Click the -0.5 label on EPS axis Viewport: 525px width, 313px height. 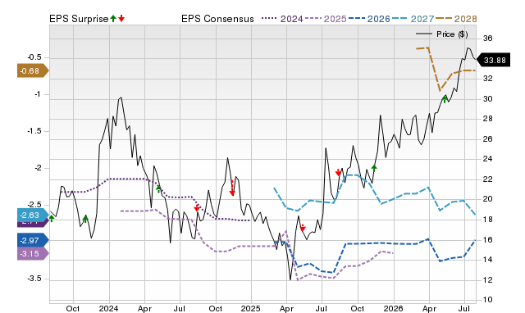(x=34, y=57)
